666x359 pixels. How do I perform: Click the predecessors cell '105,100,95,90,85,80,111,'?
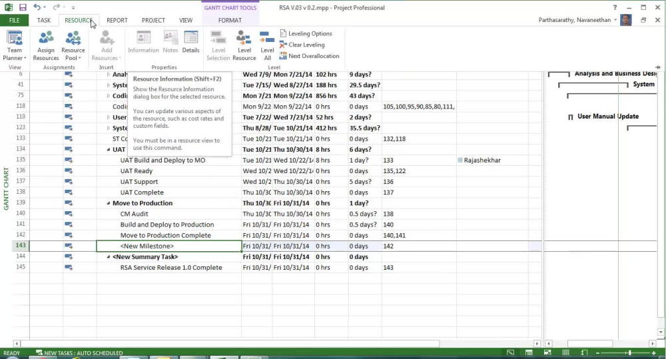click(x=419, y=107)
